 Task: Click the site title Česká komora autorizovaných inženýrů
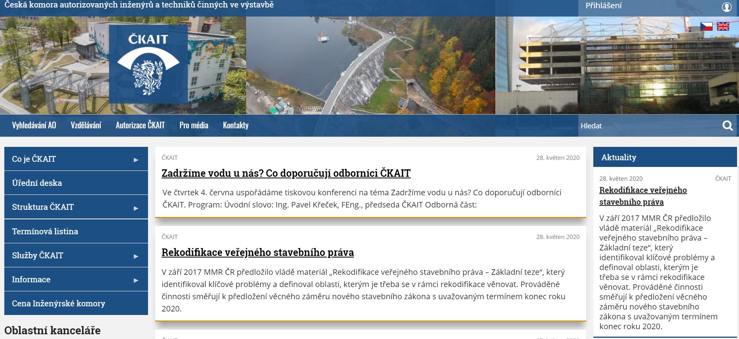(x=139, y=5)
